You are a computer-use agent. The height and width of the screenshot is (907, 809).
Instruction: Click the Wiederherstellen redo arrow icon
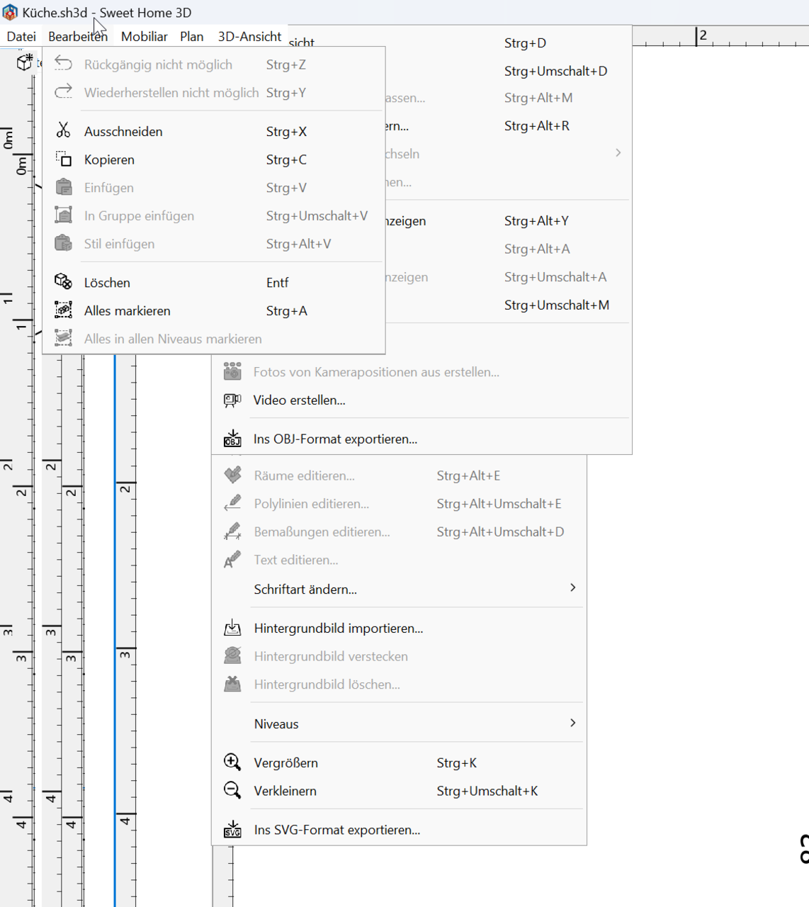tap(64, 91)
